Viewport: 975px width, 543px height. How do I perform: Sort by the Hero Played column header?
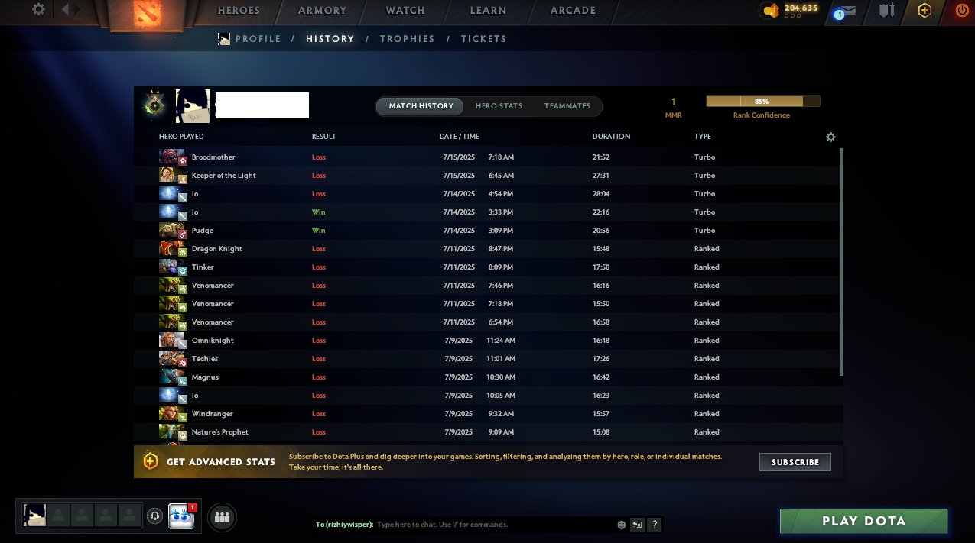pos(181,137)
